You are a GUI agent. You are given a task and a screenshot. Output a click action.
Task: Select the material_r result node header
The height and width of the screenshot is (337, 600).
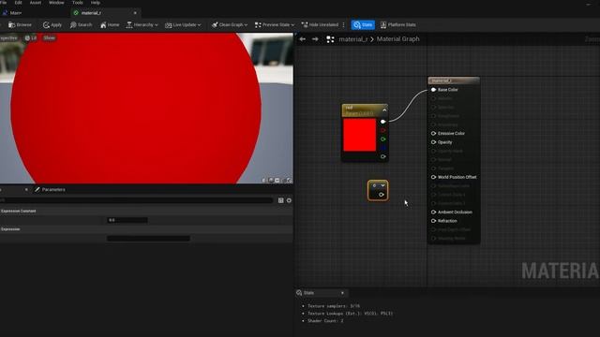pos(454,81)
